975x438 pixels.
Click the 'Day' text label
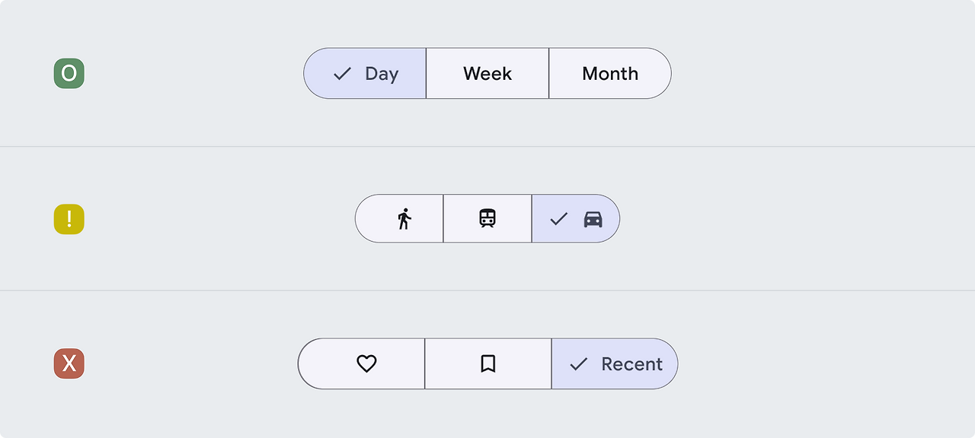pyautogui.click(x=382, y=74)
